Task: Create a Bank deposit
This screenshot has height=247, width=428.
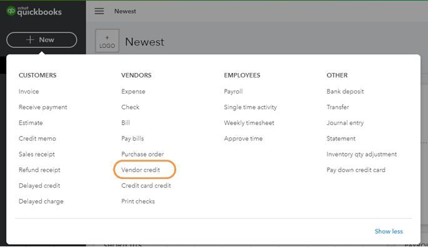Action: (x=345, y=91)
